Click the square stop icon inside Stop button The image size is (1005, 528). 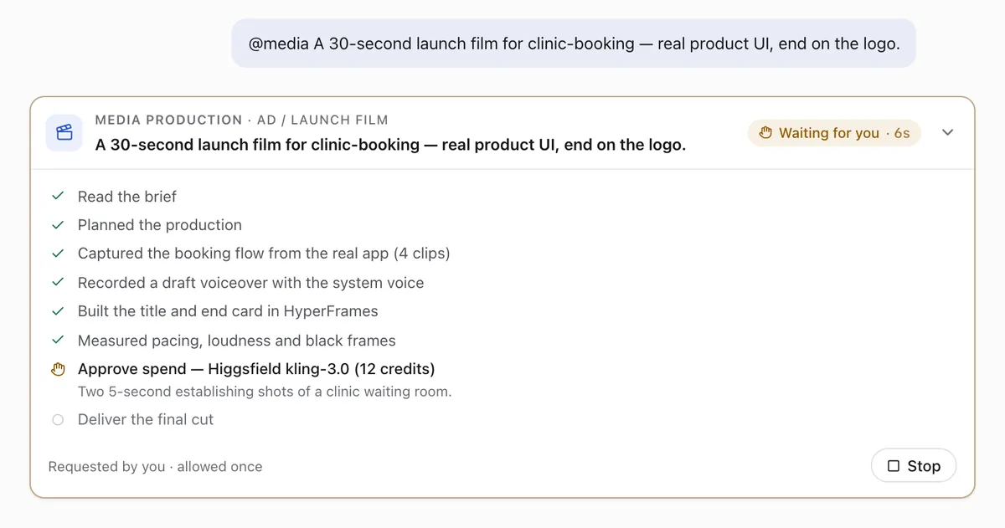click(894, 466)
